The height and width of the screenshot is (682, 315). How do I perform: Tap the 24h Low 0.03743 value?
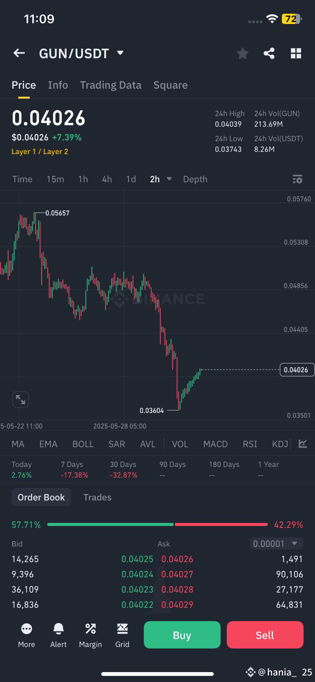228,149
